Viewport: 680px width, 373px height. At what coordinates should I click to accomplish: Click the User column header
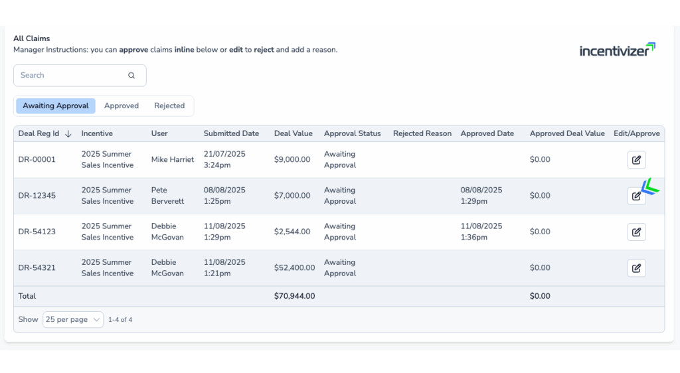pos(159,133)
